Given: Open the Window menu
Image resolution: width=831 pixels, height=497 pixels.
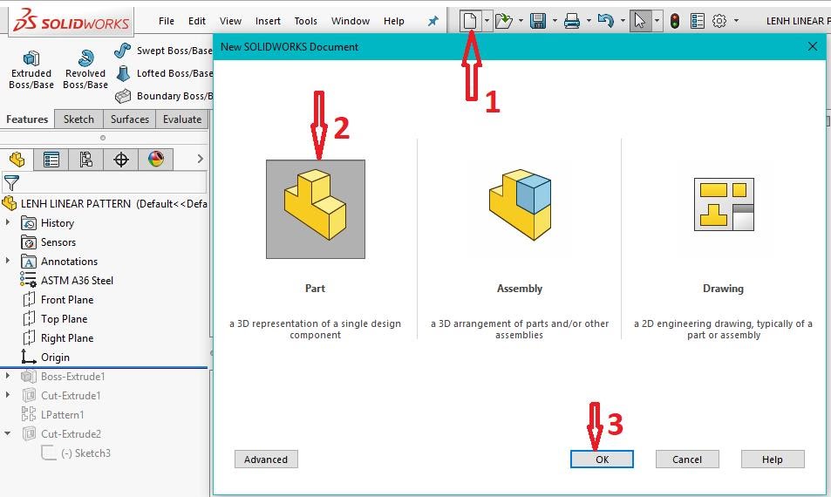Looking at the screenshot, I should (351, 21).
